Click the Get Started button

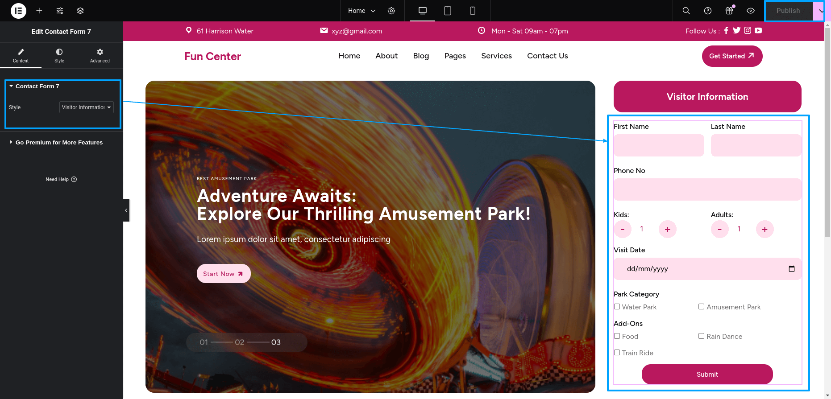(x=732, y=56)
